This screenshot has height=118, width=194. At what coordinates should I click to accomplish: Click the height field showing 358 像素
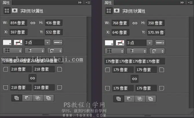point(156,23)
